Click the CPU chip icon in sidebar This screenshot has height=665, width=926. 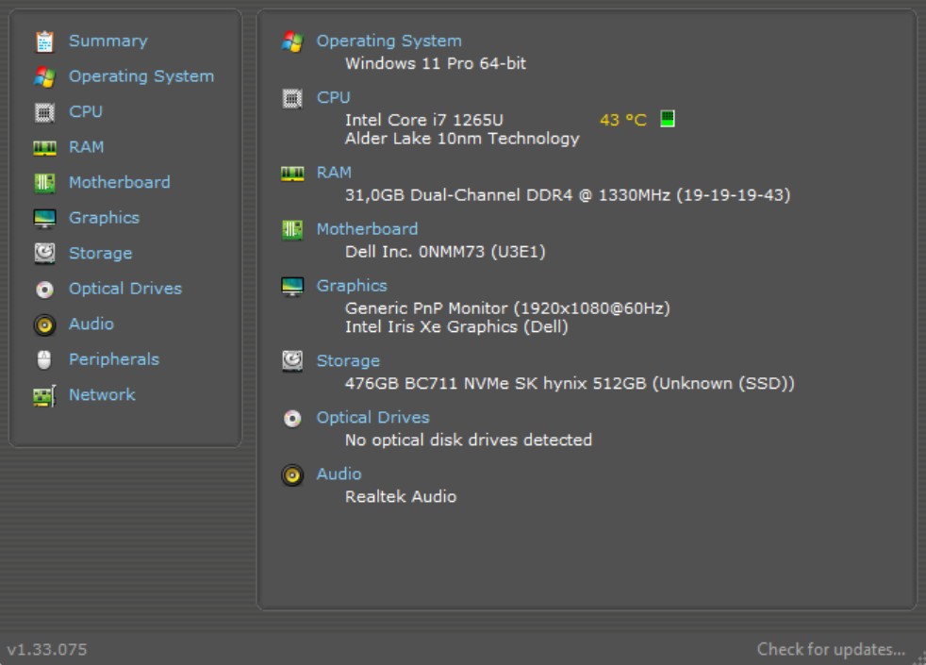pyautogui.click(x=44, y=112)
